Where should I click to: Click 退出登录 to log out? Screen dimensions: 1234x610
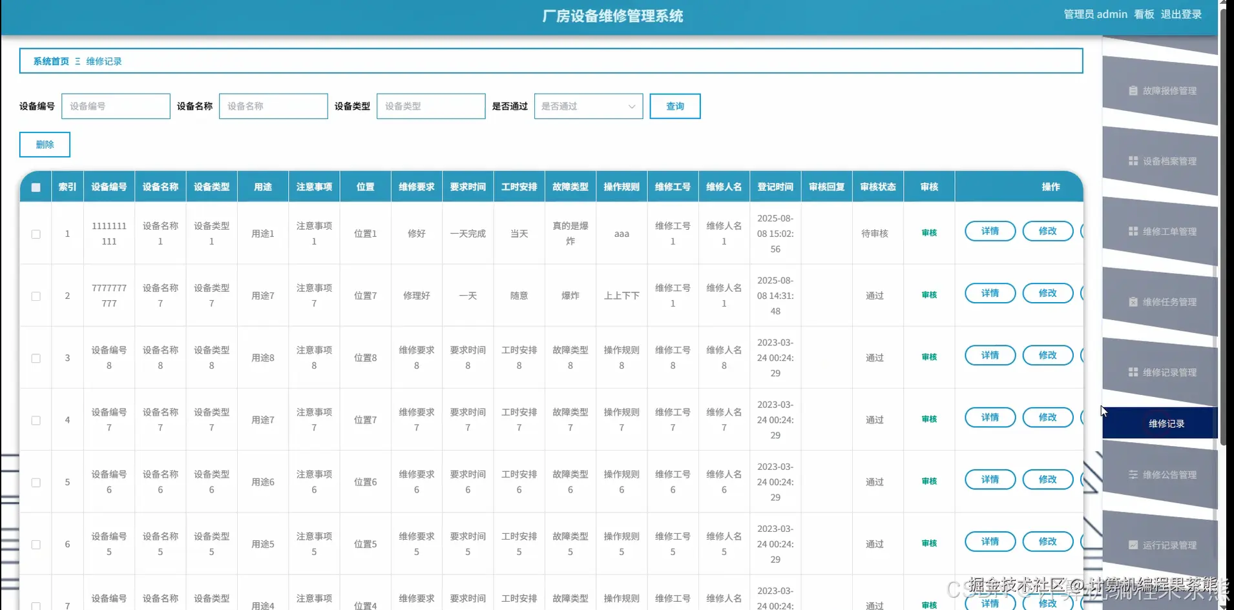1181,14
